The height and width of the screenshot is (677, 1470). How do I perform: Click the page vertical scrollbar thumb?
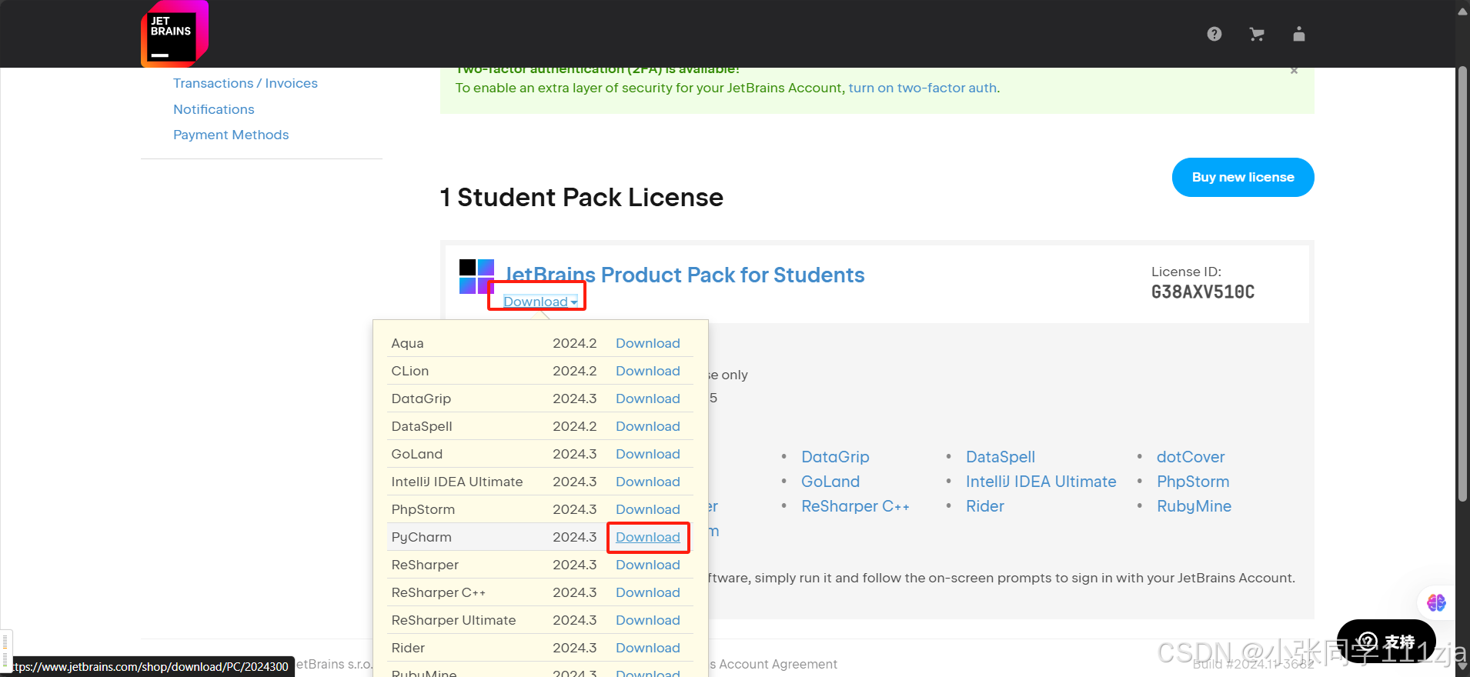[1462, 283]
